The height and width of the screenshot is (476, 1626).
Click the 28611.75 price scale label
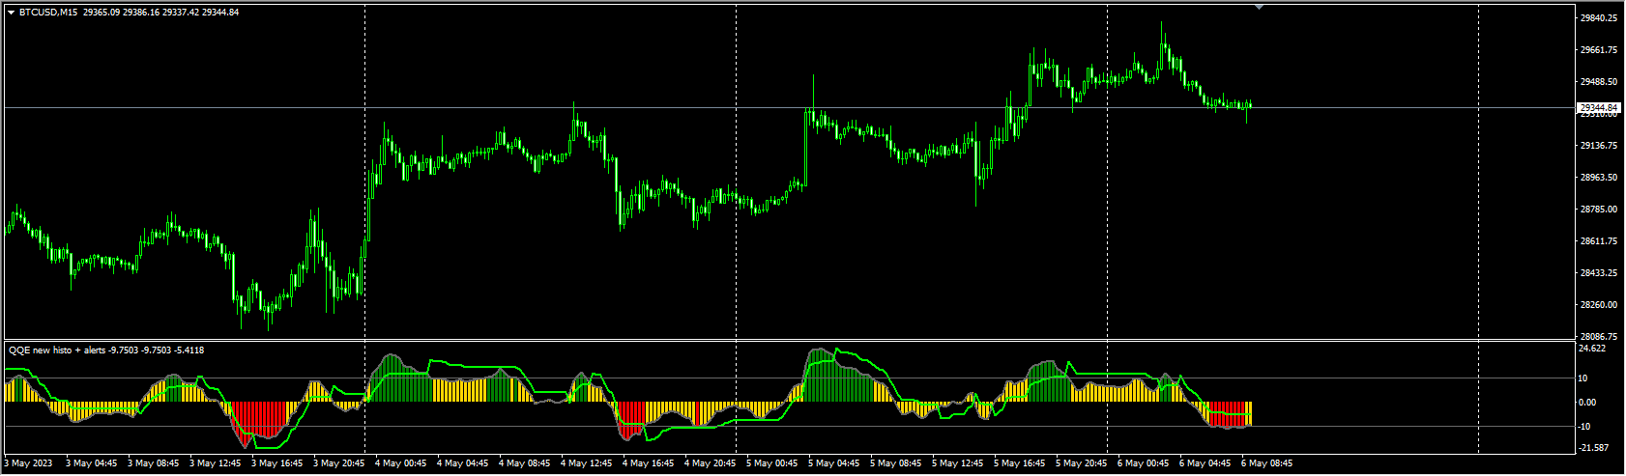pos(1598,240)
